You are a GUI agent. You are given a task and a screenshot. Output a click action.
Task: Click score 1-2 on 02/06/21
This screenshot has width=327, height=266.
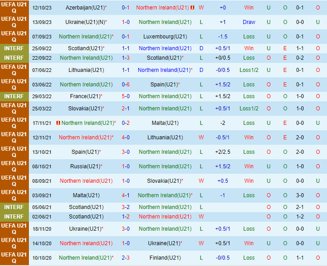coord(126,217)
